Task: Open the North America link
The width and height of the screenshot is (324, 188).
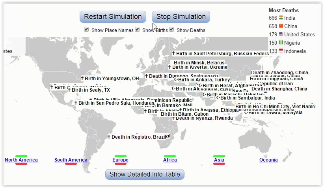Action: click(x=21, y=160)
